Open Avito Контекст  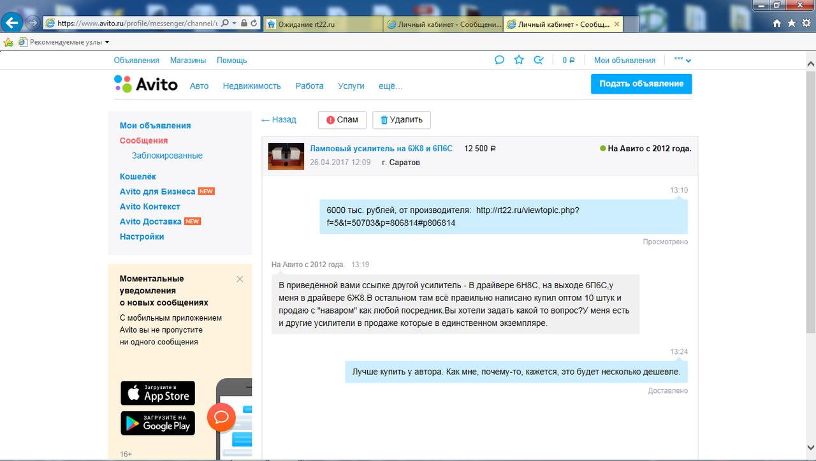pyautogui.click(x=150, y=207)
